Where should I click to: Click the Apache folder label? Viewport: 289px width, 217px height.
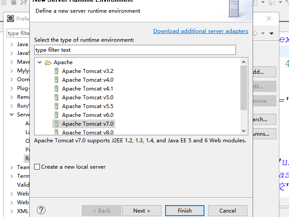[63, 62]
